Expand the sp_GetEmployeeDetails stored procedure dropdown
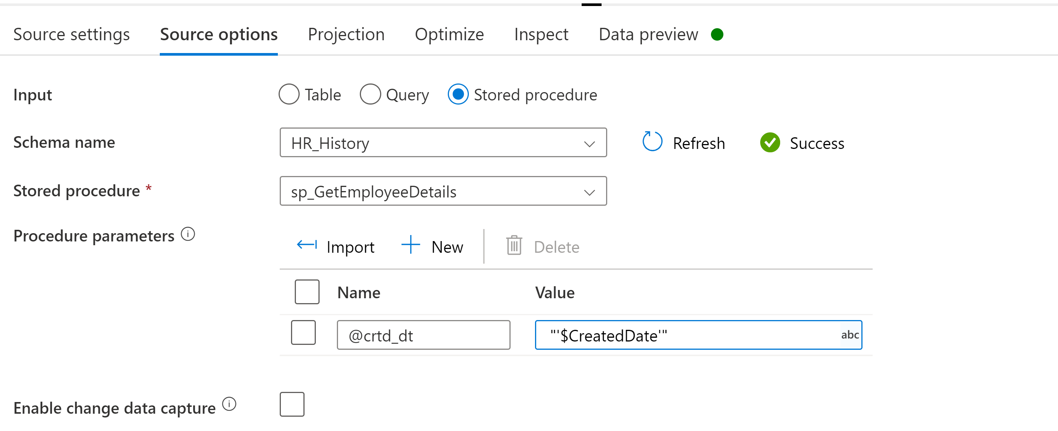The height and width of the screenshot is (431, 1058). [443, 191]
